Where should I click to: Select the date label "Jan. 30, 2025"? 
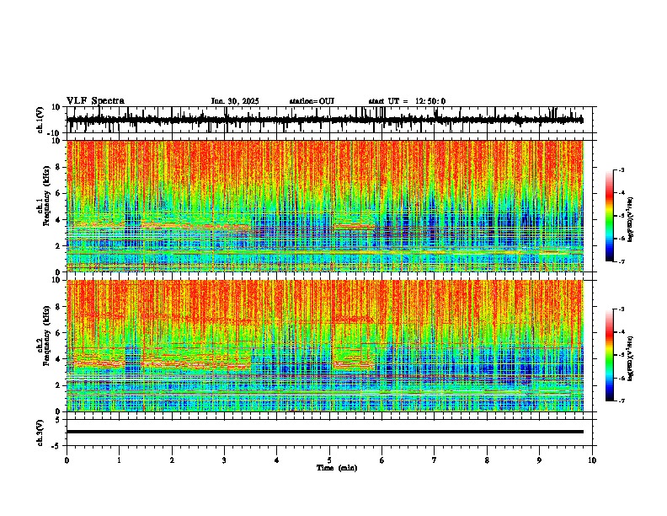point(235,101)
